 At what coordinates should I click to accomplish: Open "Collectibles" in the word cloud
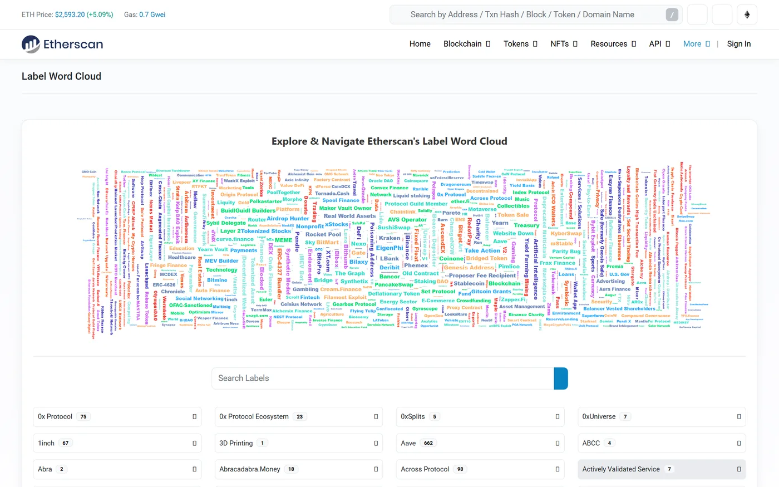513,206
